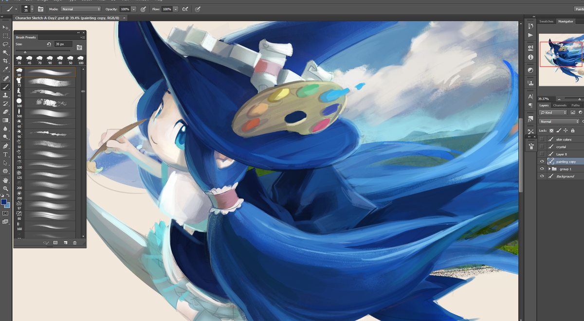Screen dimensions: 584x321
Task: Select the Path Selection tool
Action: point(5,162)
